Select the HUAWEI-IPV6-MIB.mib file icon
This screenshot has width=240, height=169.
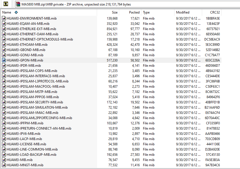pyautogui.click(x=4, y=134)
